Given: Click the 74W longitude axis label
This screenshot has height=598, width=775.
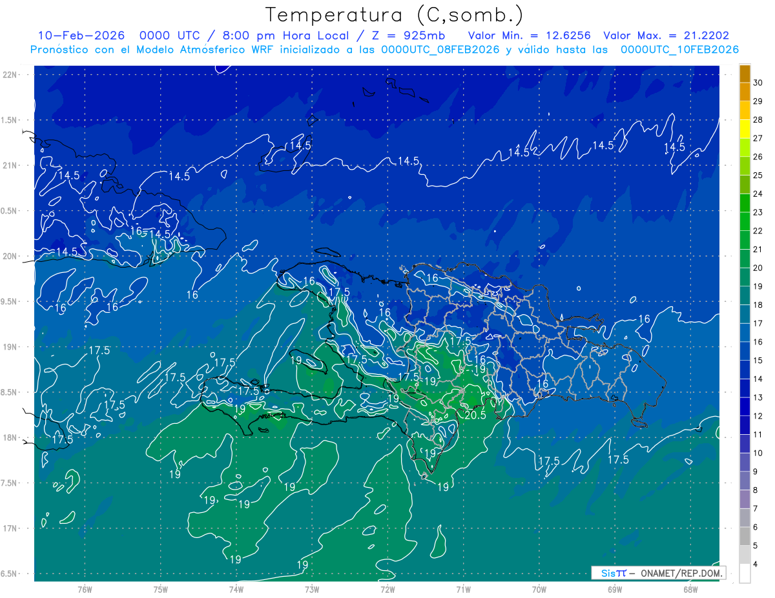Looking at the screenshot, I should (x=236, y=590).
